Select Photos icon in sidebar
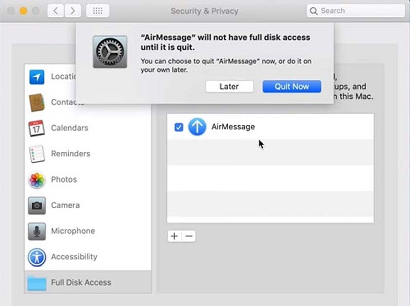 click(x=37, y=180)
